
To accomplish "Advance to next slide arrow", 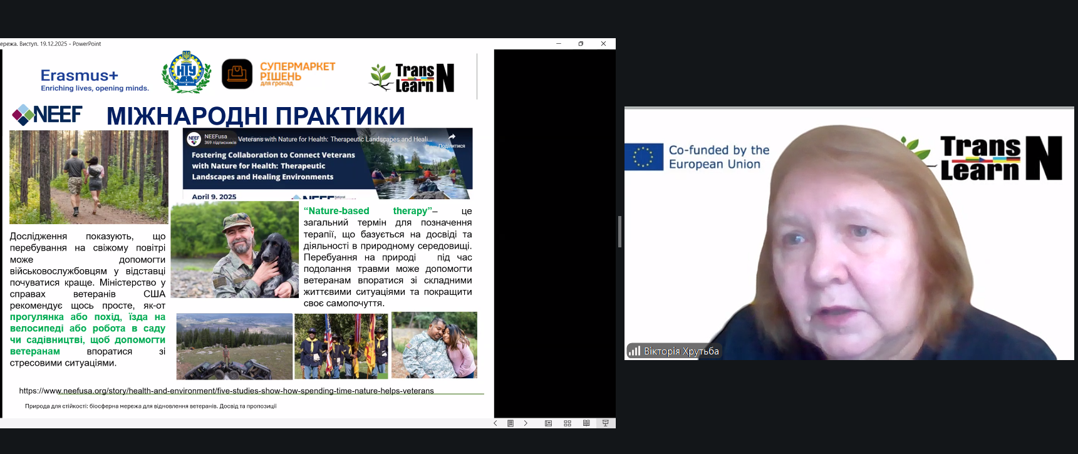I will 526,423.
